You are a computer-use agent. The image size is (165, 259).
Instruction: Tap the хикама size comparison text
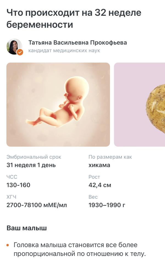point(99,165)
